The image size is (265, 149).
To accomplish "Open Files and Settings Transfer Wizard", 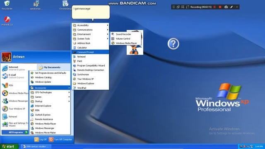I will coord(15,124).
